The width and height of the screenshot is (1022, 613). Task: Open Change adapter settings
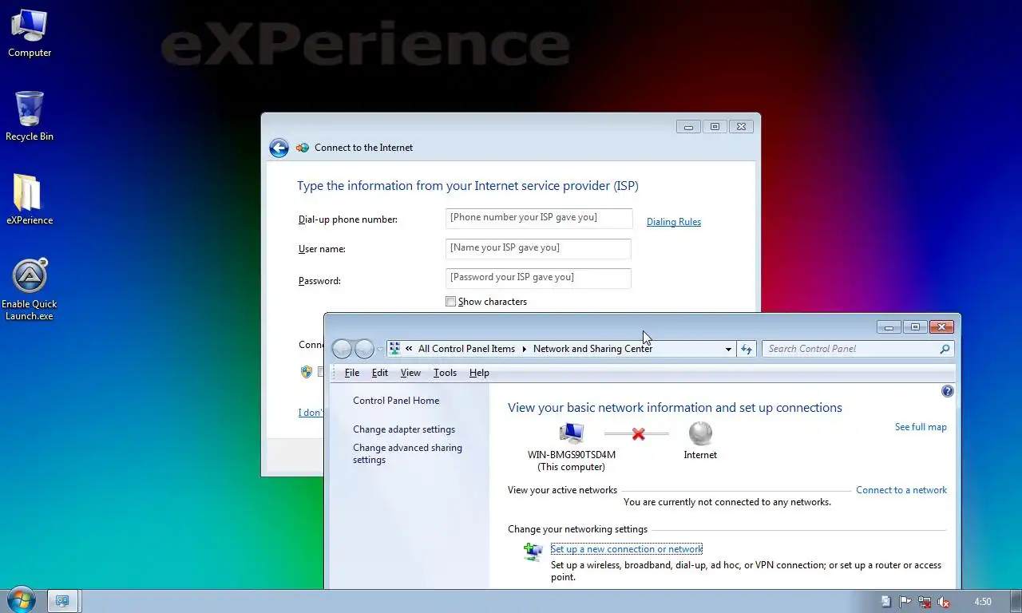(404, 429)
